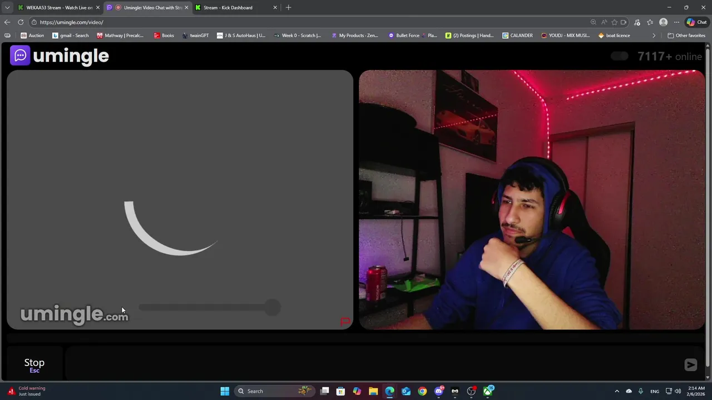
Task: Open the Cold warning weather widget
Action: (x=27, y=391)
